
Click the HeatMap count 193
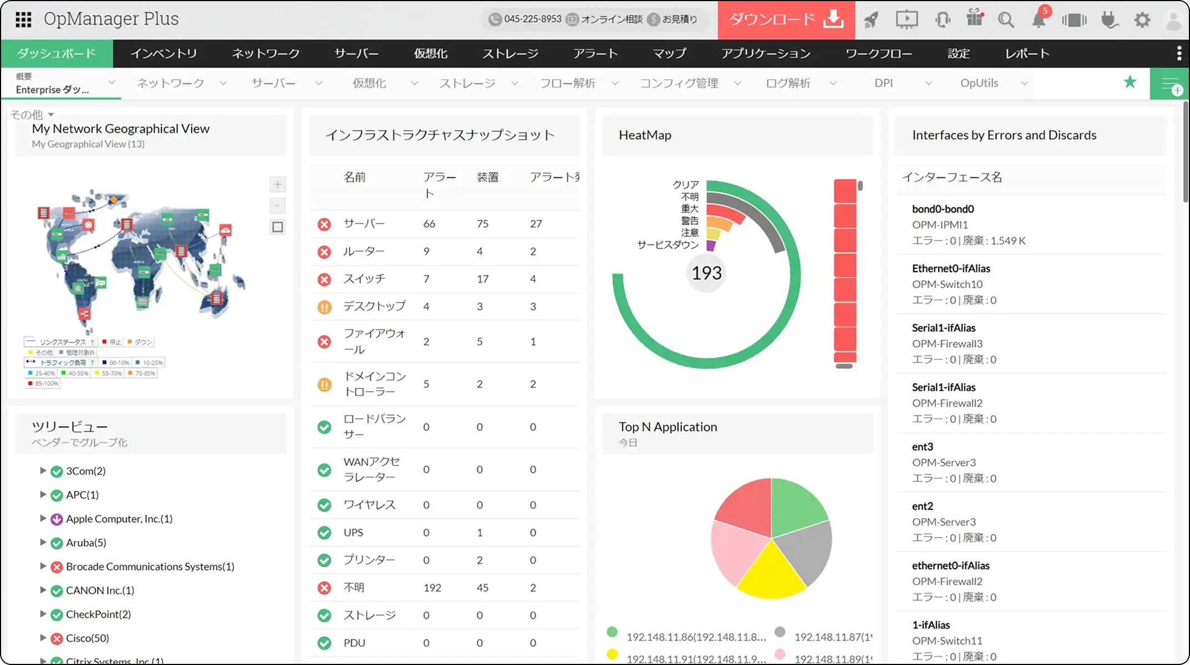[706, 273]
